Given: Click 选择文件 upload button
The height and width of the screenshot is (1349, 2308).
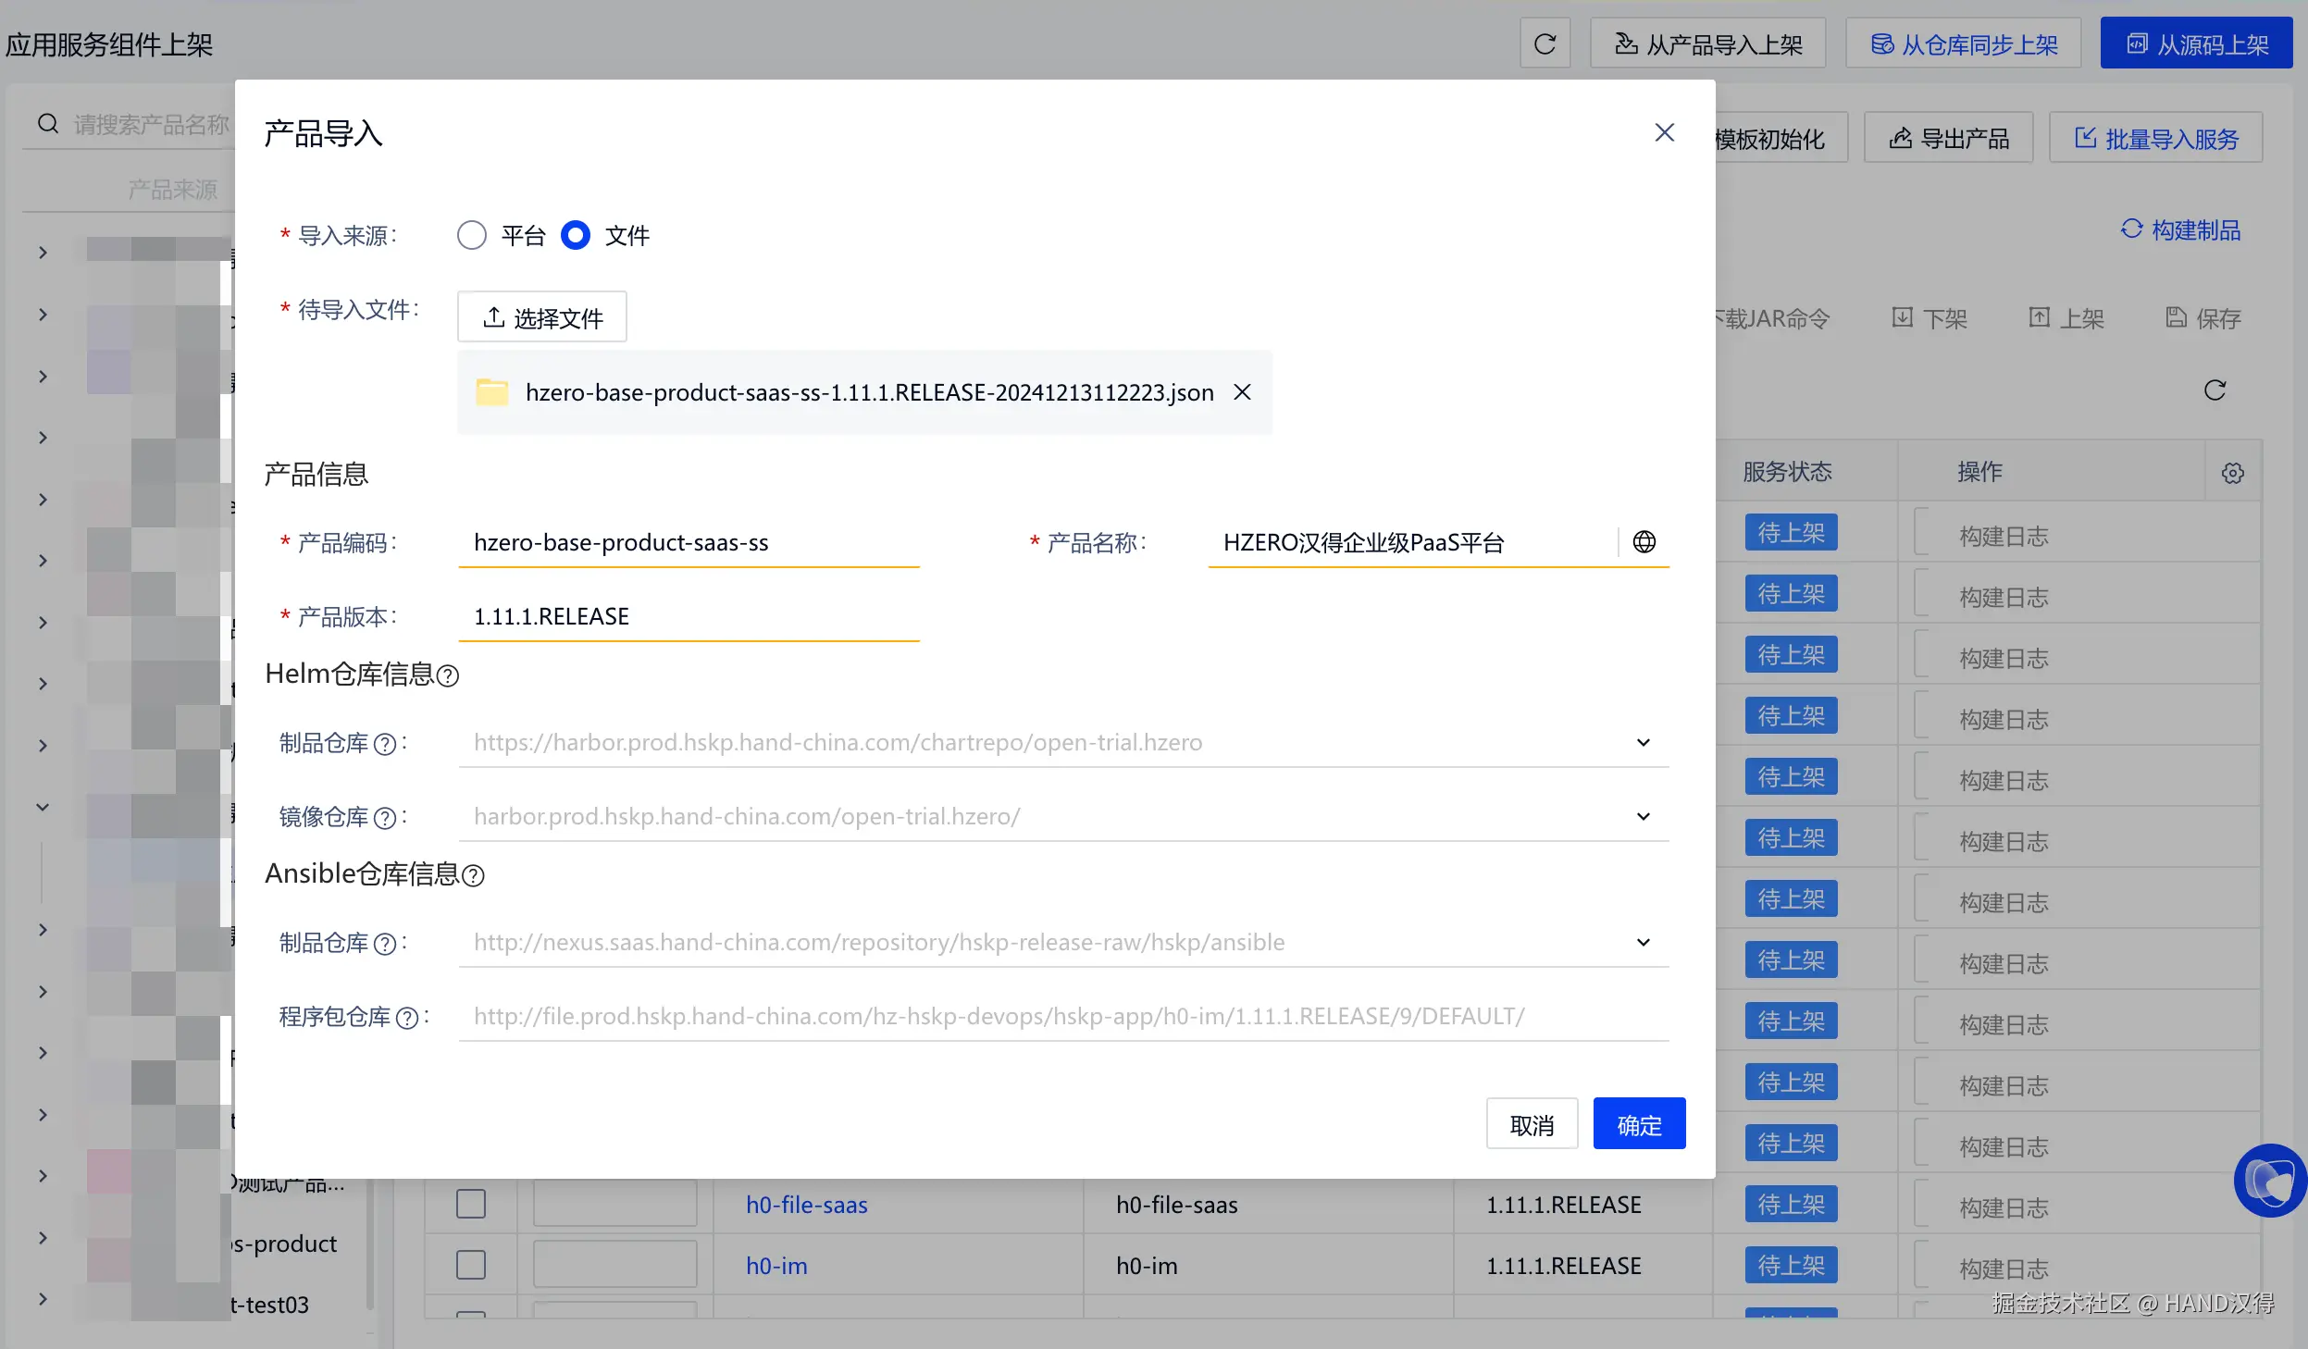Looking at the screenshot, I should pyautogui.click(x=542, y=317).
